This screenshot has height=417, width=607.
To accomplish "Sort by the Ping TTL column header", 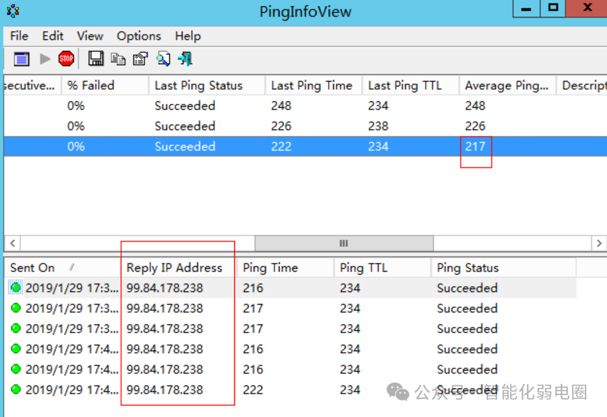I will 382,268.
